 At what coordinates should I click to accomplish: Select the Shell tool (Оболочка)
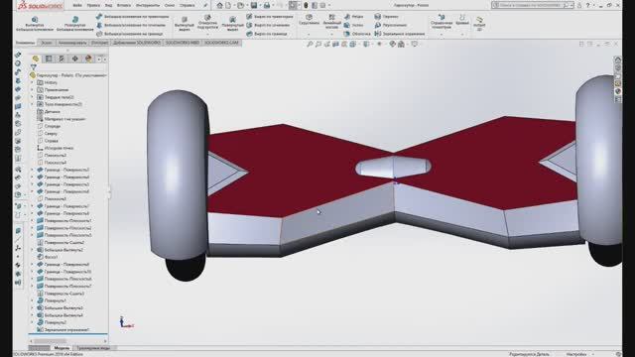pyautogui.click(x=357, y=34)
